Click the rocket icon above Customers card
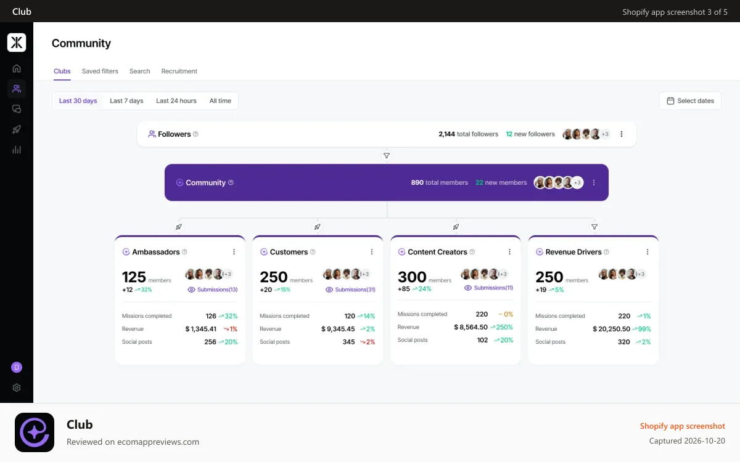Screen dimensions: 740x462 pyautogui.click(x=317, y=227)
